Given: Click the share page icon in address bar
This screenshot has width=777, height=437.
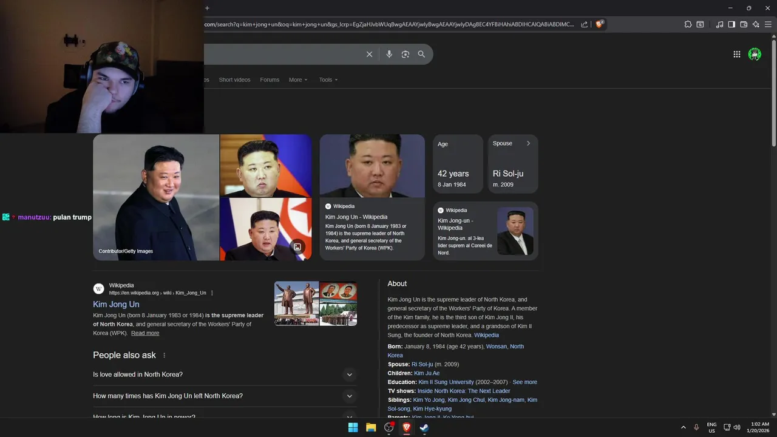Looking at the screenshot, I should (584, 24).
